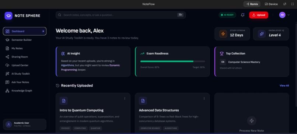Open the Dynamic Programming link in AI Insight
The height and width of the screenshot is (134, 297).
[90, 67]
